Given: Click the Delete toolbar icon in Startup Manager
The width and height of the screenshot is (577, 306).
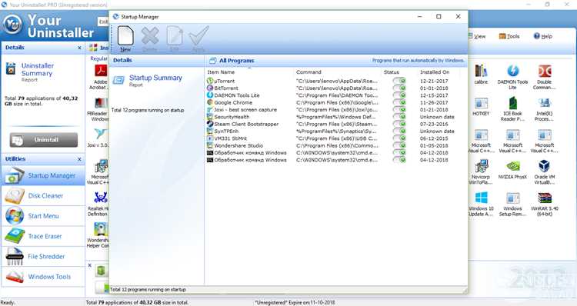Looking at the screenshot, I should click(x=150, y=39).
